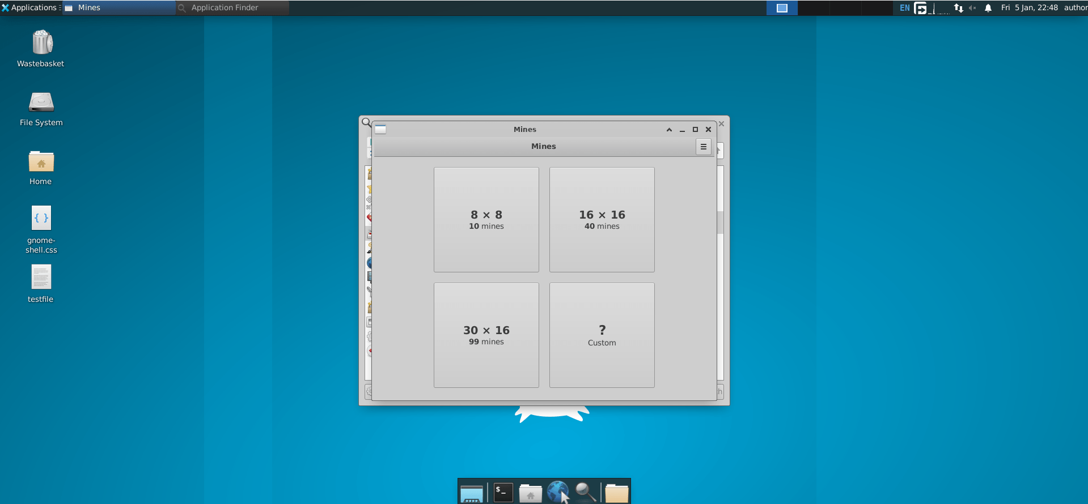Open the Mines window menu icon in title bar

[x=380, y=129]
